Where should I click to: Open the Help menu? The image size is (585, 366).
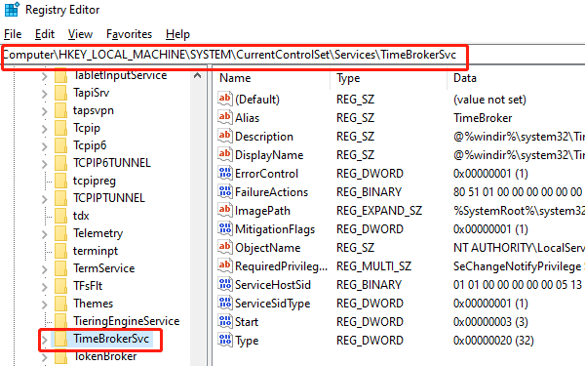coord(177,34)
